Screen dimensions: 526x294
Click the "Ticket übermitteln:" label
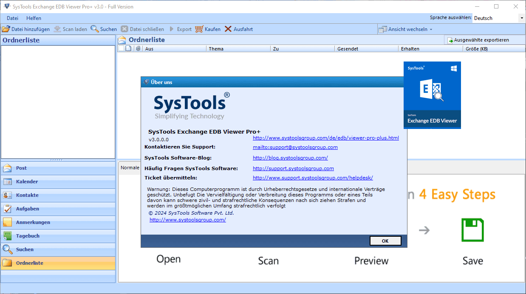point(171,178)
